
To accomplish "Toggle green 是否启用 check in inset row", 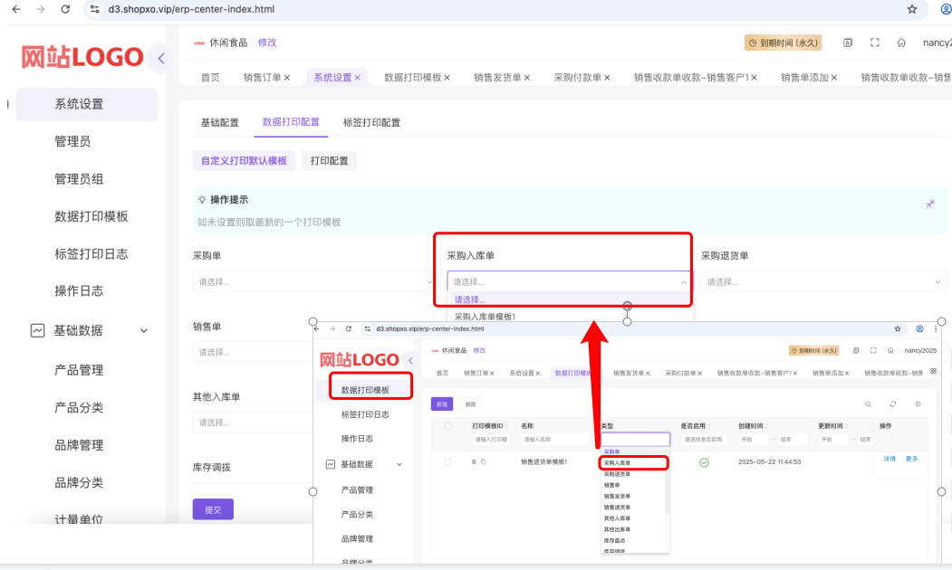I will pos(705,462).
